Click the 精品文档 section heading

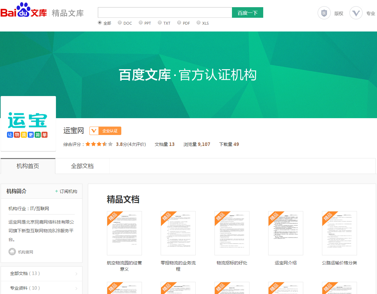coord(123,199)
